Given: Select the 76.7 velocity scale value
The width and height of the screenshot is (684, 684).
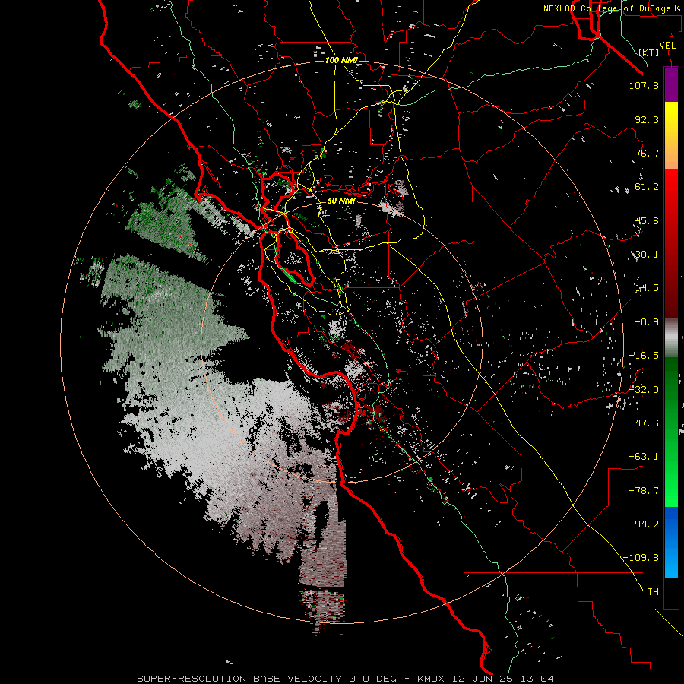Looking at the screenshot, I should tap(647, 153).
